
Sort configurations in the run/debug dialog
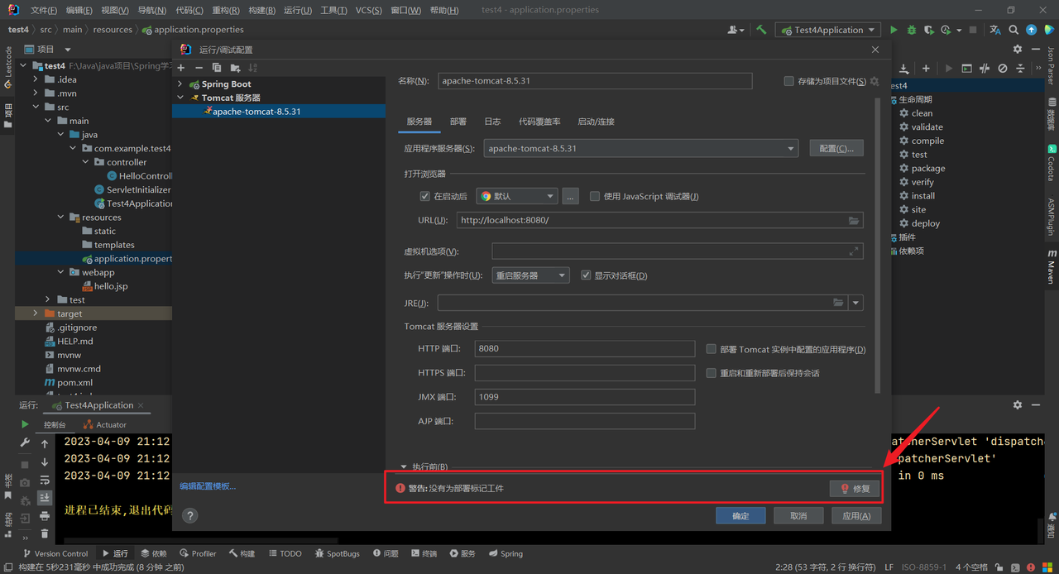[x=253, y=68]
